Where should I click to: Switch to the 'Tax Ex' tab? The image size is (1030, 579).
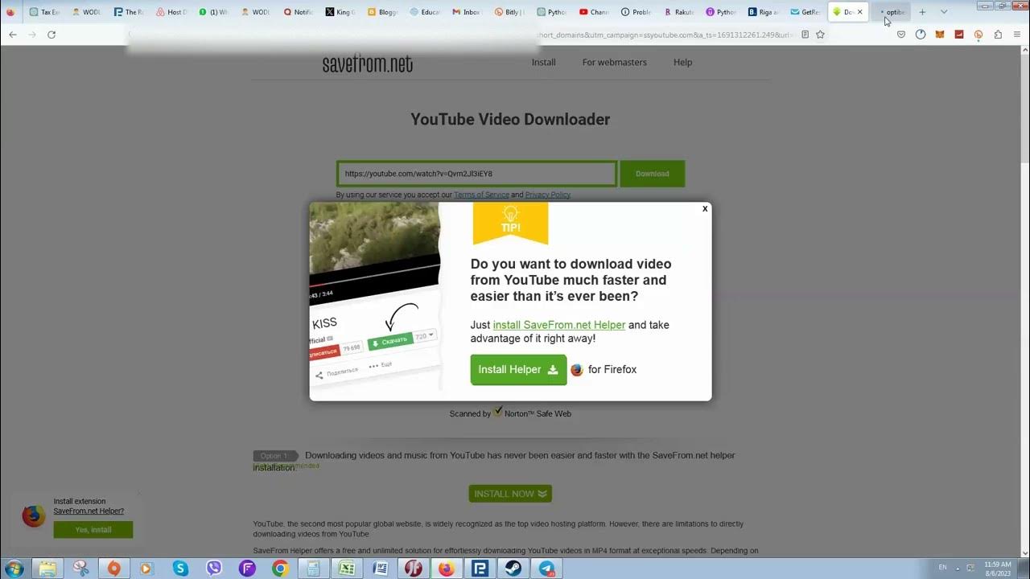pyautogui.click(x=44, y=12)
